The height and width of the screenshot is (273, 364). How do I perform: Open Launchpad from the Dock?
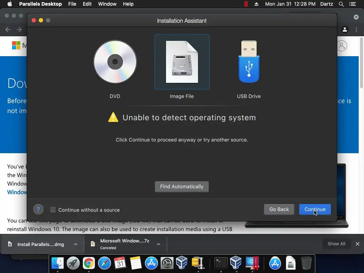pos(73,263)
